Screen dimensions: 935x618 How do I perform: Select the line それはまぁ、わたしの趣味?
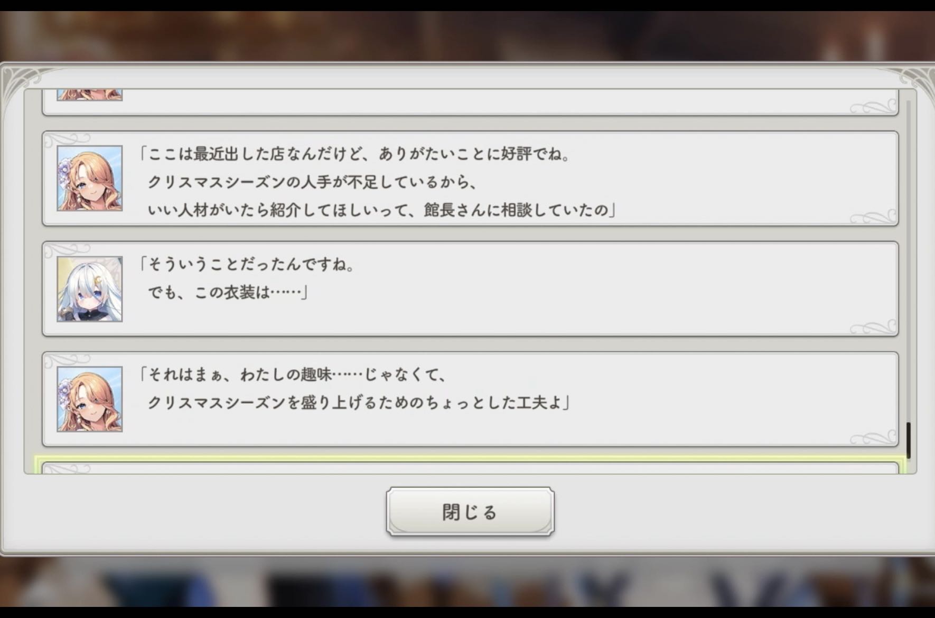pos(293,375)
